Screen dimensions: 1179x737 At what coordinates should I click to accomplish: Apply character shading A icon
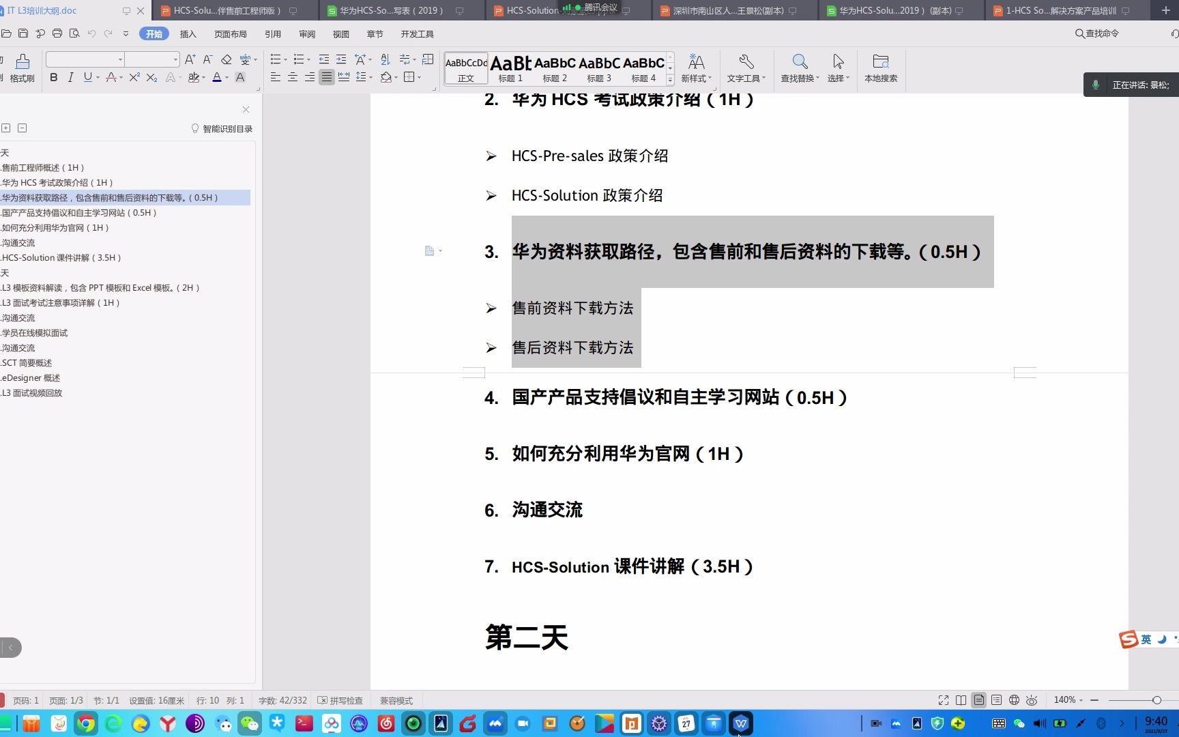pos(240,78)
